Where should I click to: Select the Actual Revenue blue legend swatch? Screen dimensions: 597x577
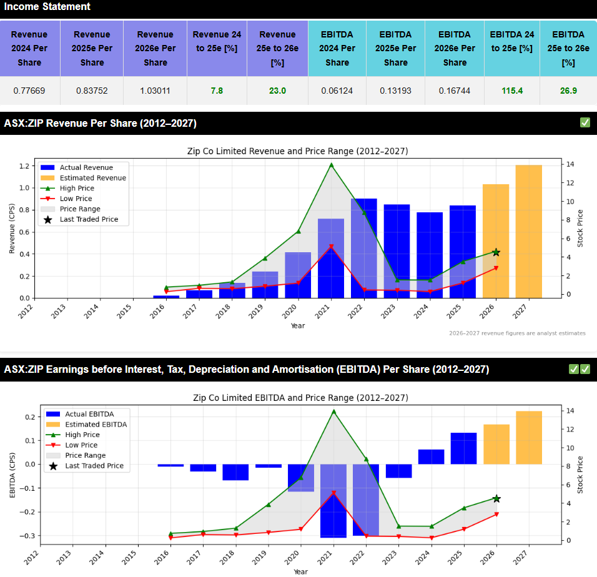tap(48, 167)
